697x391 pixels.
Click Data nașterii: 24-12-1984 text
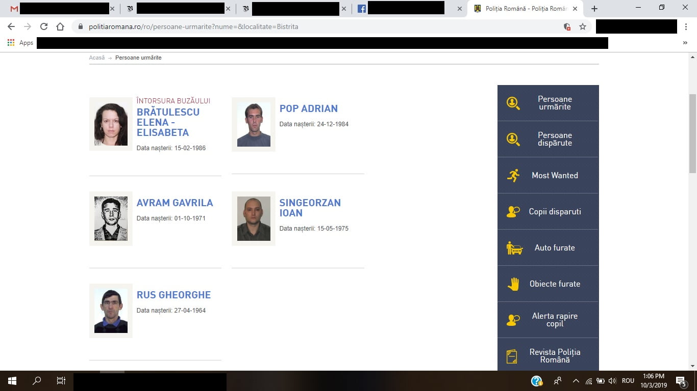pyautogui.click(x=314, y=124)
